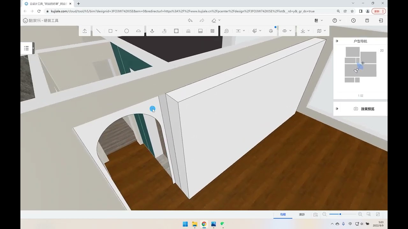Click the zoom out magnifier
This screenshot has height=229, width=408.
coord(324,214)
